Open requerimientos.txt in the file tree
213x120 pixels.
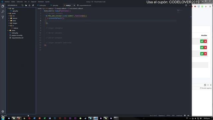click(x=17, y=38)
